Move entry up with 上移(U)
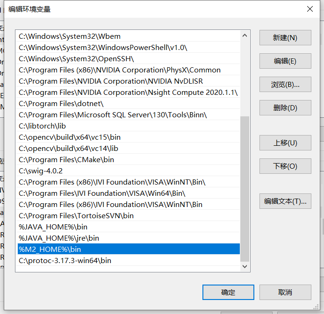324x314 pixels. click(x=285, y=143)
